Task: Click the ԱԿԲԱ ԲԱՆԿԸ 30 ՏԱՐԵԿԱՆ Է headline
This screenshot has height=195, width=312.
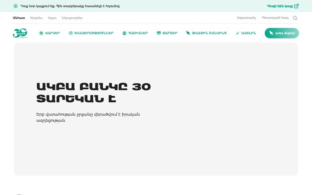Action: 94,93
